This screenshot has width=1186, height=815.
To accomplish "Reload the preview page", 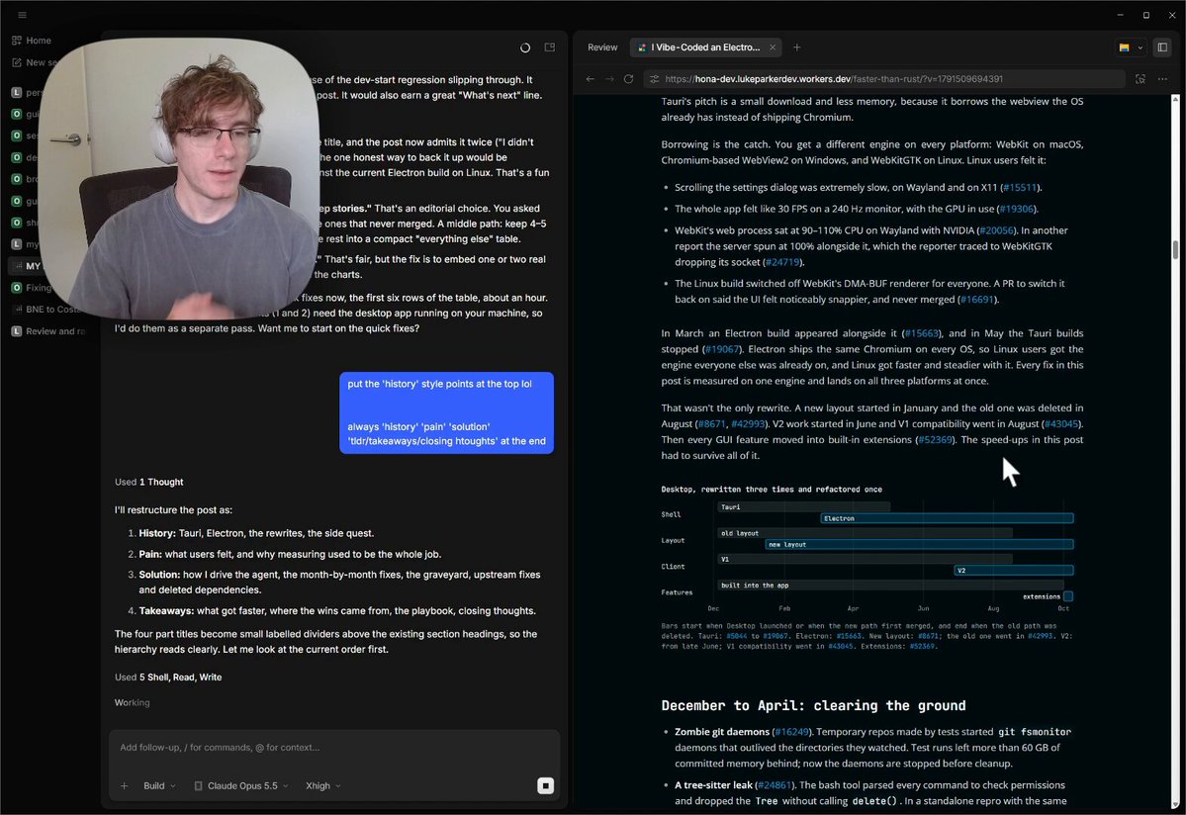I will [x=628, y=79].
